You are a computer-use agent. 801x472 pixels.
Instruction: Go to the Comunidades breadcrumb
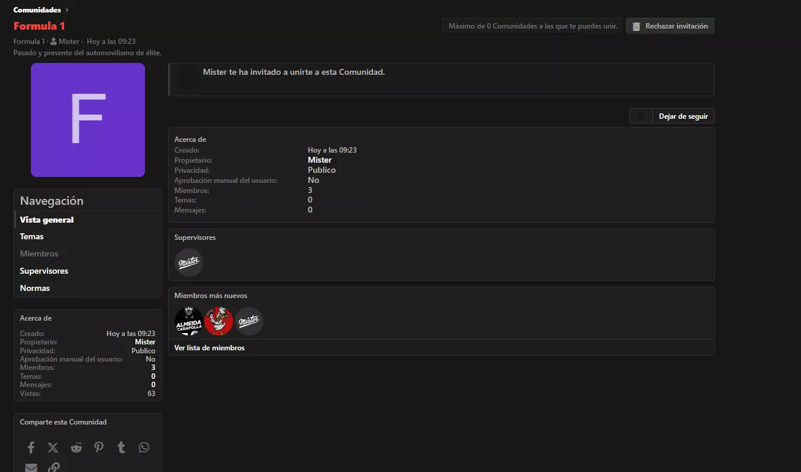click(x=37, y=10)
